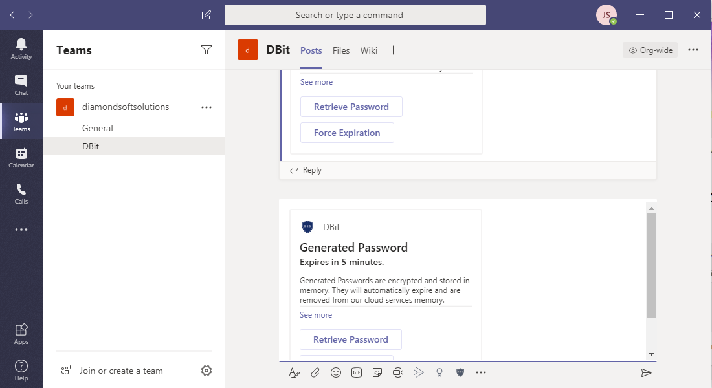712x388 pixels.
Task: Expand See more in the upper card
Action: click(317, 82)
